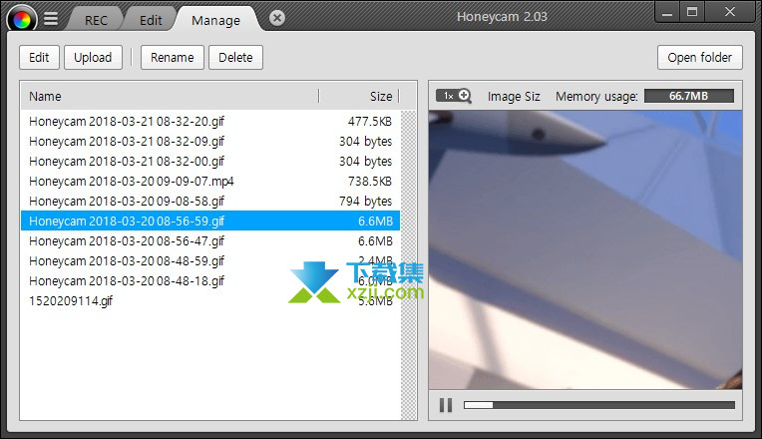Select Honeycam 2018-03-21 08-32-00.gif
762x439 pixels.
point(210,162)
